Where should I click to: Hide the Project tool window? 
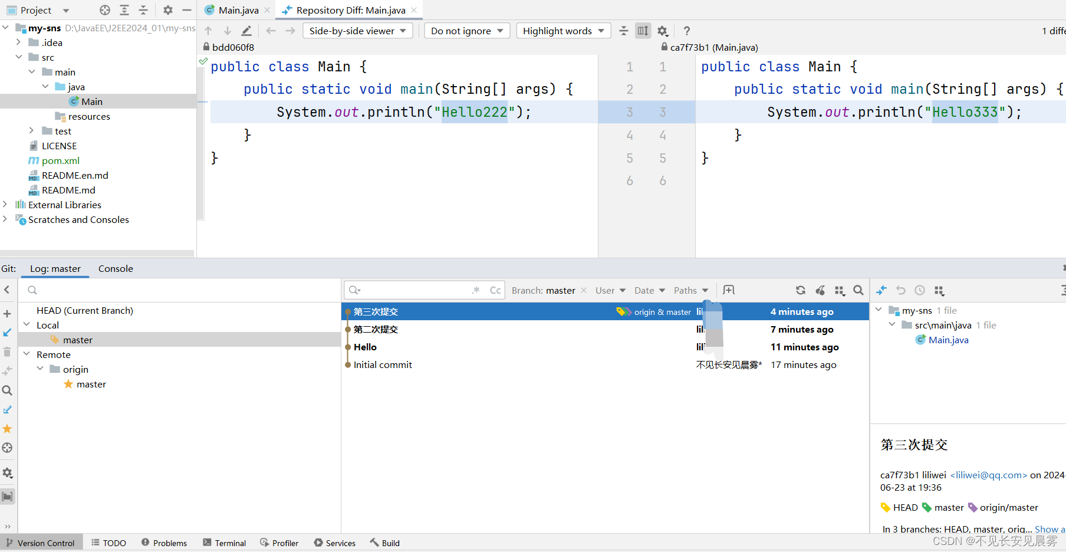(187, 10)
